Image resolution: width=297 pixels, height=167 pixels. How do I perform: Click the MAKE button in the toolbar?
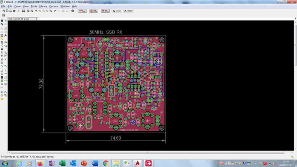(x=117, y=11)
